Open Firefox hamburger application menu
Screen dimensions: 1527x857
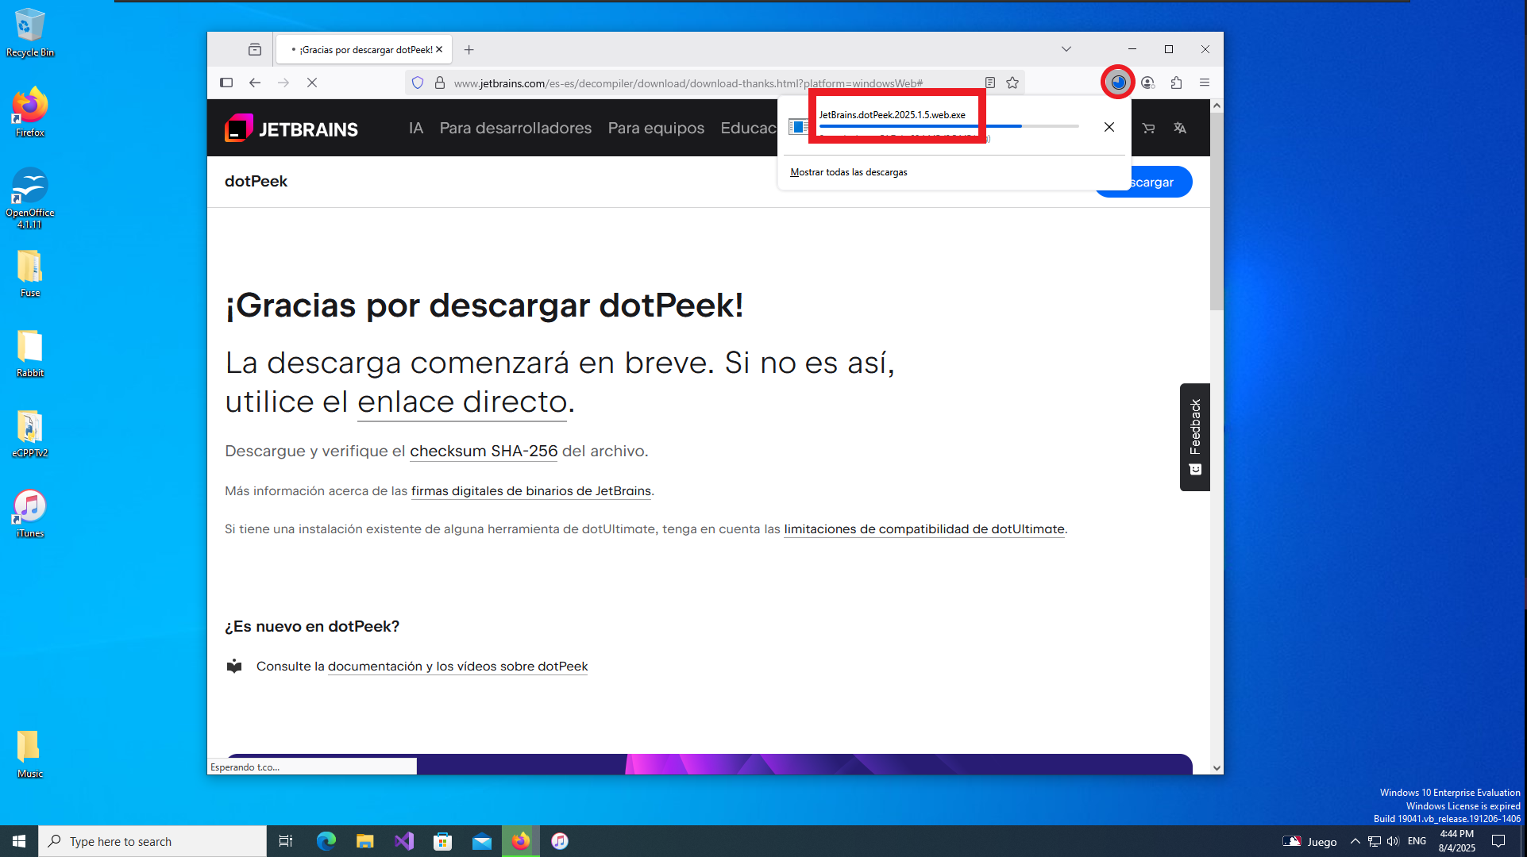point(1205,83)
